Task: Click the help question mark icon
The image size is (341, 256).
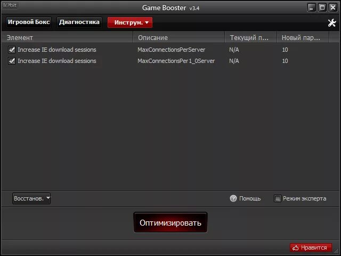Action: pos(233,198)
